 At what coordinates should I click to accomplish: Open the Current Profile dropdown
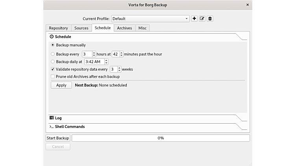150,18
